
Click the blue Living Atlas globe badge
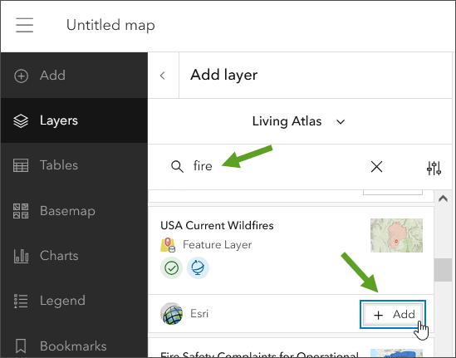tap(198, 267)
